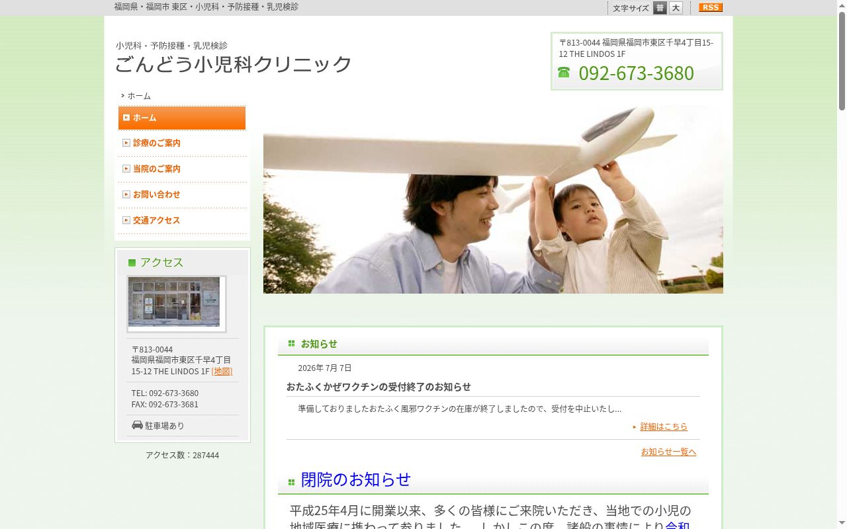Click the FAX: 092-673-3681 sidebar text
Screen dimensions: 847x529
pyautogui.click(x=165, y=405)
